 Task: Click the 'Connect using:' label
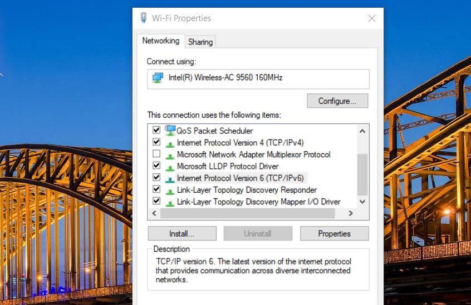171,62
